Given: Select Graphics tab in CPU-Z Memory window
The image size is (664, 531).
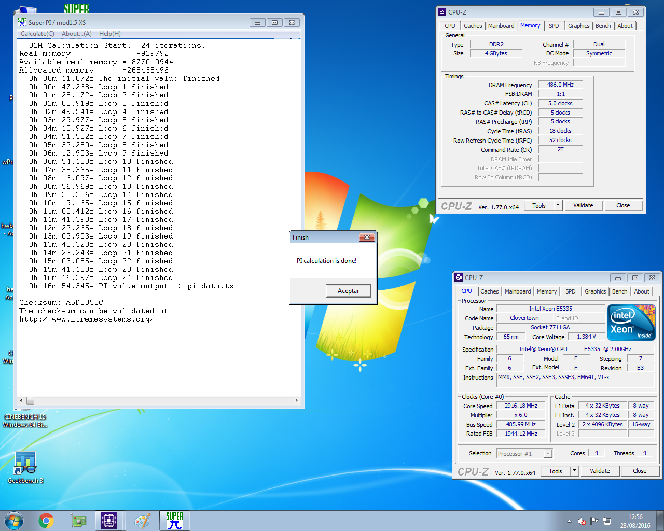Looking at the screenshot, I should pos(579,26).
